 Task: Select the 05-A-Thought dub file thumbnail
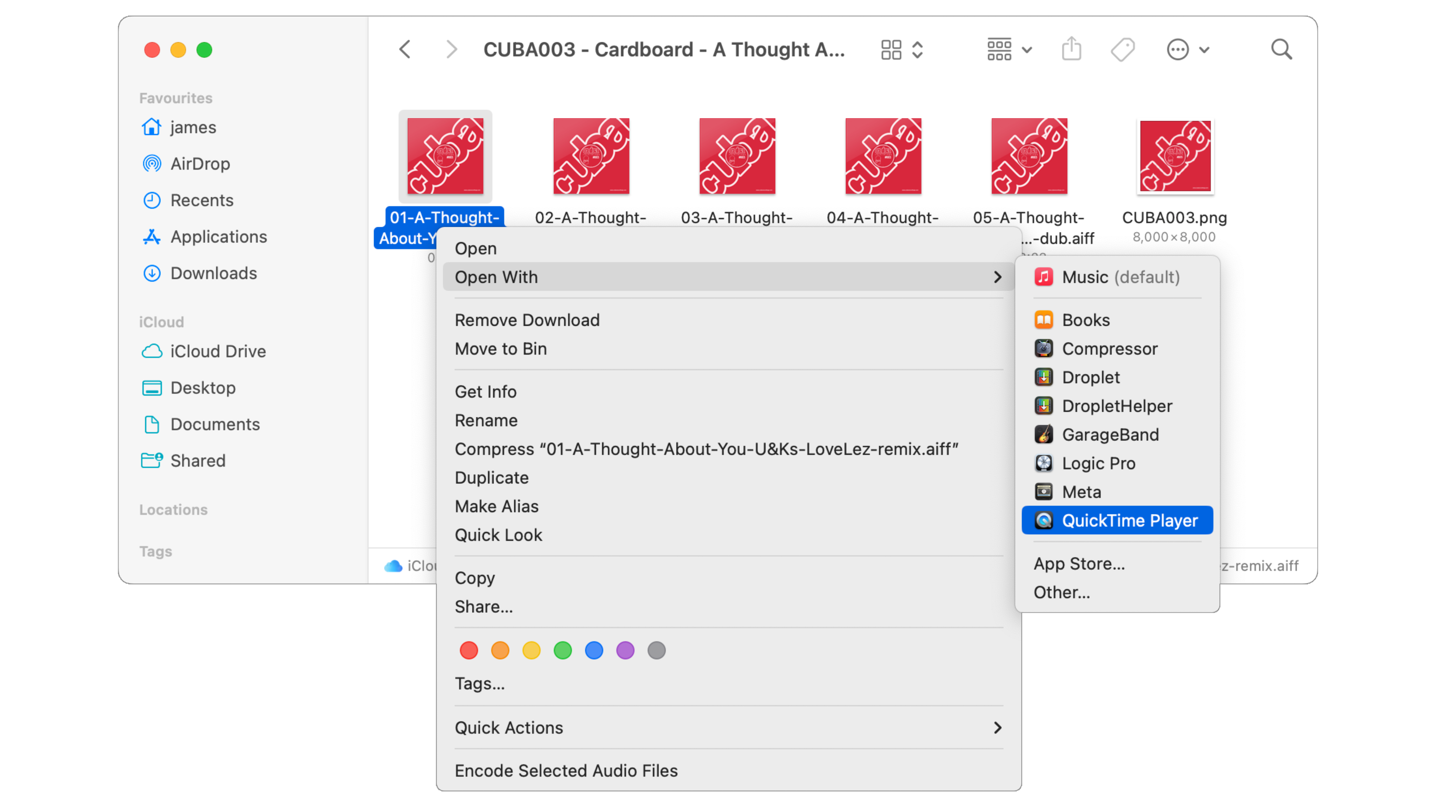(x=1029, y=156)
